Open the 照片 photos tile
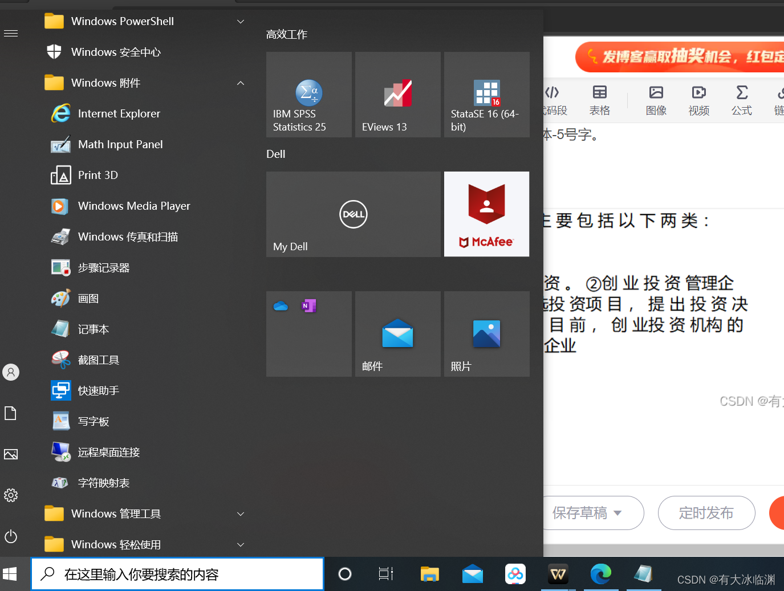784x591 pixels. coord(487,334)
